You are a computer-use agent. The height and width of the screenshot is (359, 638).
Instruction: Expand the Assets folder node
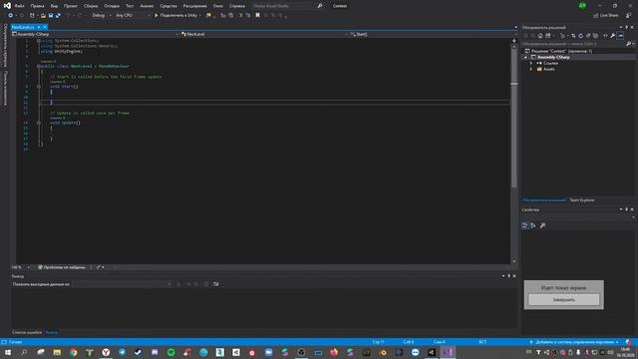click(x=531, y=69)
